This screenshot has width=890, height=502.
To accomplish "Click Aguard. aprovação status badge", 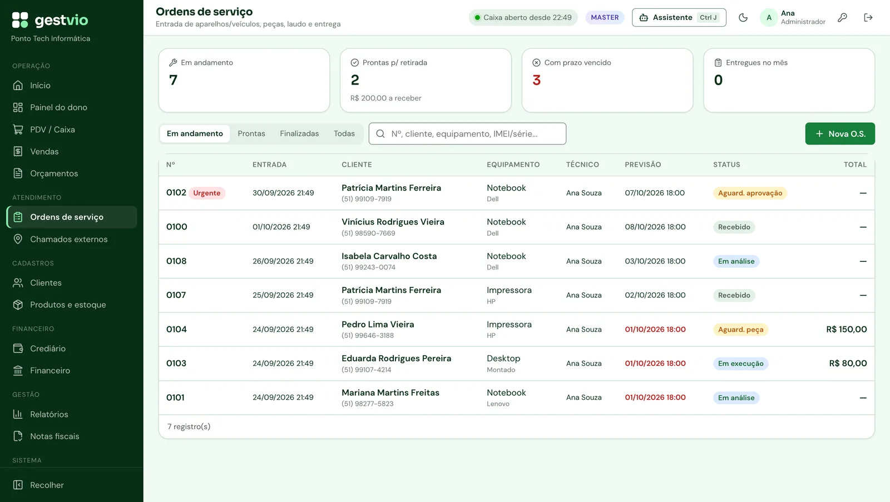I will (x=750, y=193).
